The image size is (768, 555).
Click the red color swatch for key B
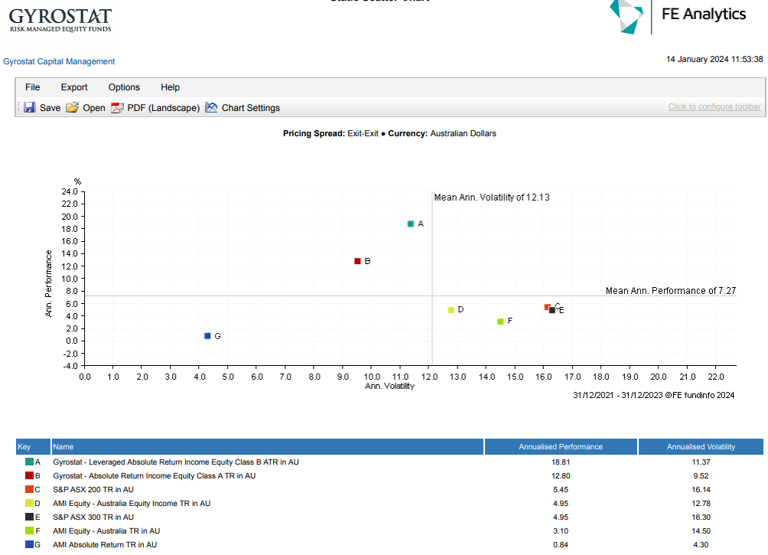point(29,475)
